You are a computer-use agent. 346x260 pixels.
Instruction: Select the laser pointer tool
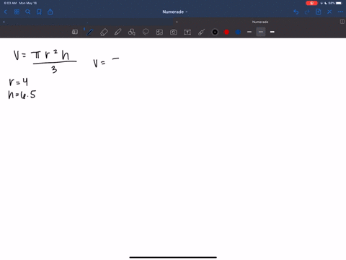[201, 32]
